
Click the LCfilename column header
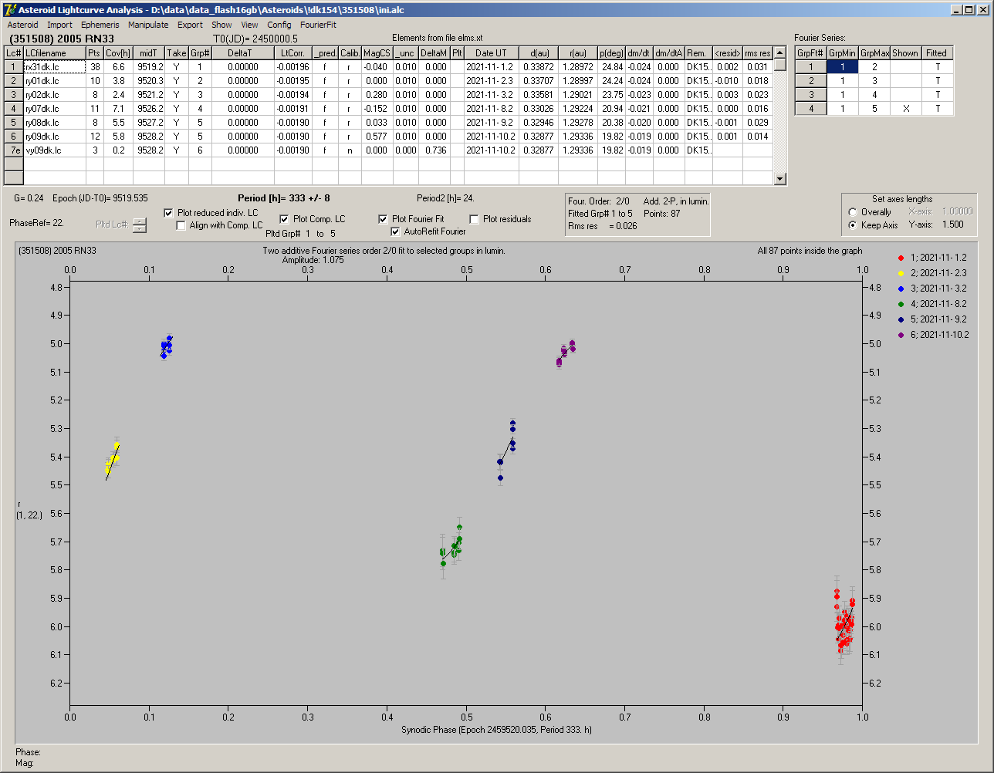[x=54, y=53]
